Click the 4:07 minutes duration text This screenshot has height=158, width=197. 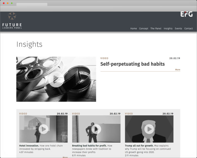click(x=26, y=152)
